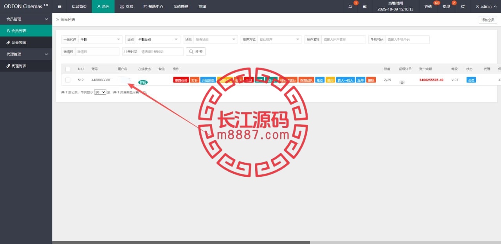Open 充值 recharge notifications
501x244 pixels.
pyautogui.click(x=428, y=7)
